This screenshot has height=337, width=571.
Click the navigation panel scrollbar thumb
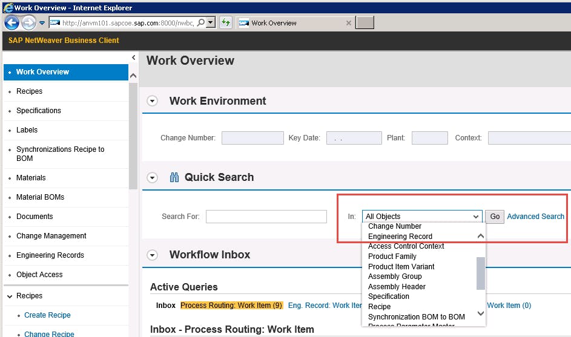coord(133,136)
